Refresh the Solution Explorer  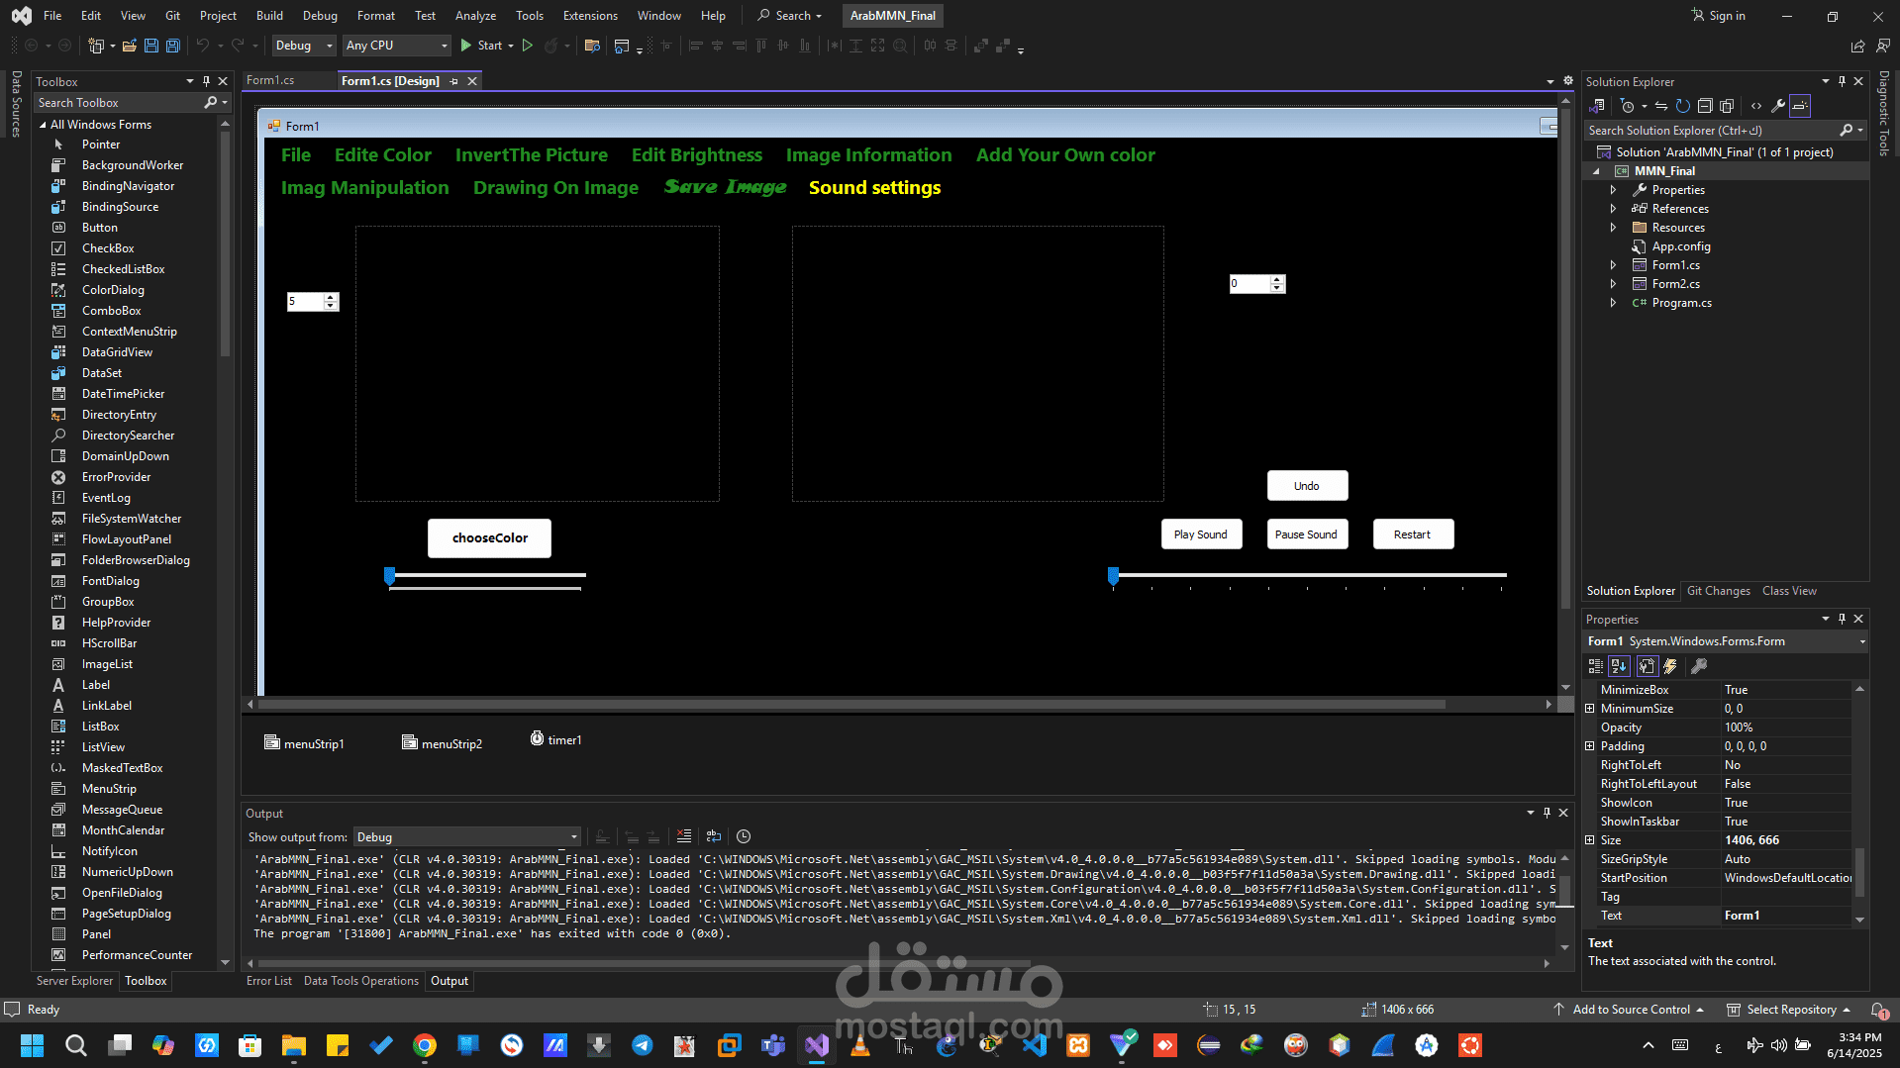tap(1683, 106)
